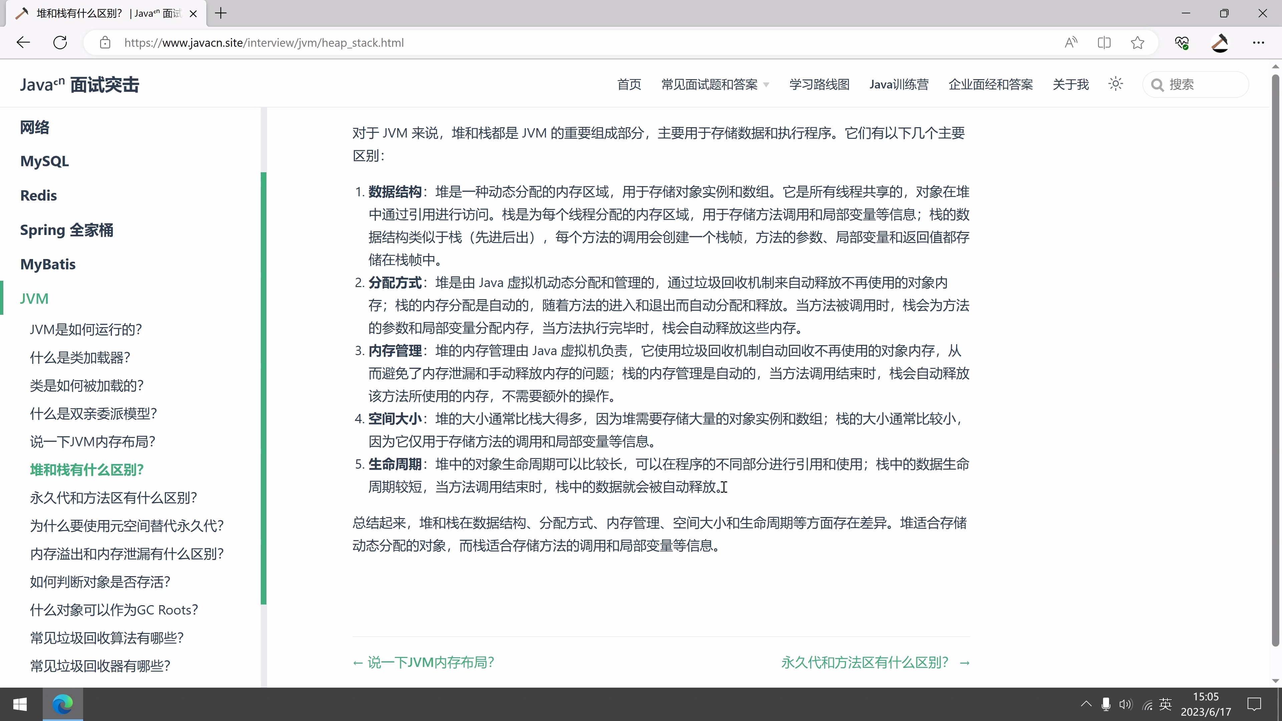The width and height of the screenshot is (1282, 721).
Task: Open split screen view in browser toolbar
Action: point(1104,42)
